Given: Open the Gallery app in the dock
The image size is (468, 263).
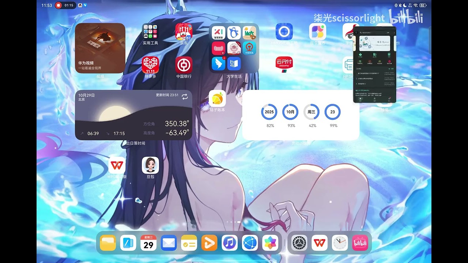Looking at the screenshot, I should click(x=270, y=243).
